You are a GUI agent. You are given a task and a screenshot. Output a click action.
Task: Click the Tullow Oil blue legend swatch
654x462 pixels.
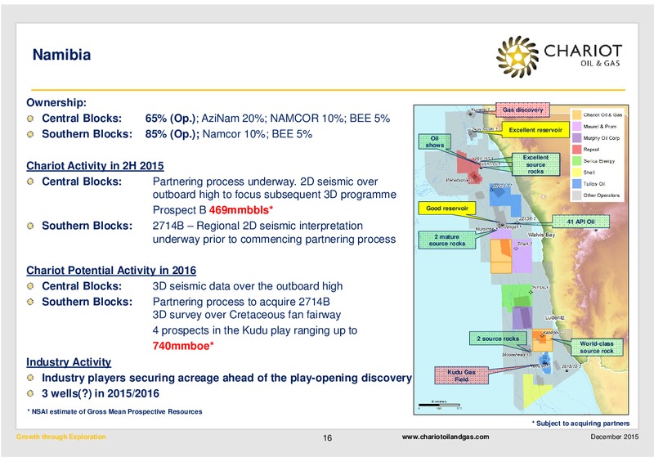point(577,184)
